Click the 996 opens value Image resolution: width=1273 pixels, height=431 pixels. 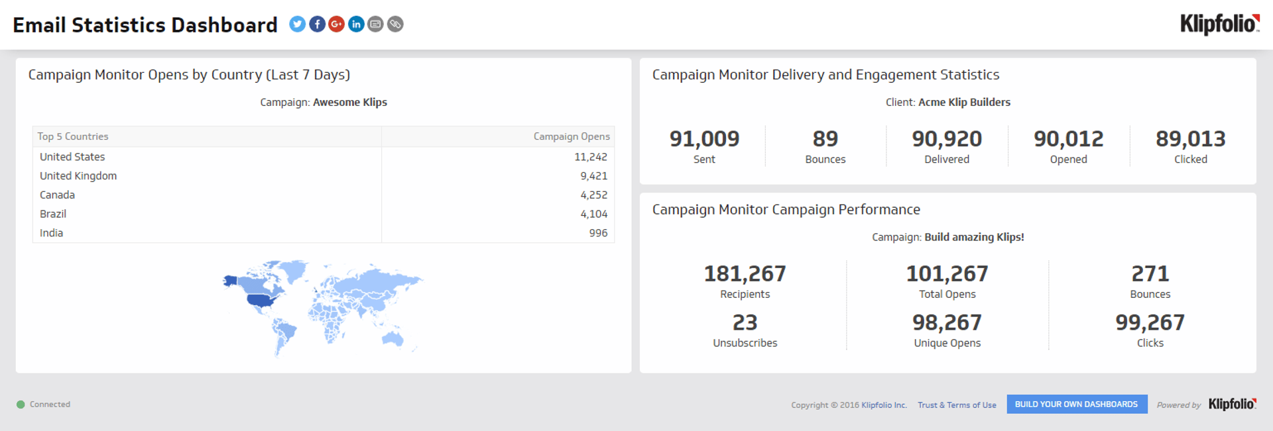coord(599,233)
